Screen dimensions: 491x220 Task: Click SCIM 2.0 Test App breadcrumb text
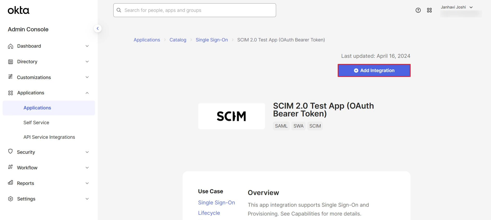(x=281, y=40)
